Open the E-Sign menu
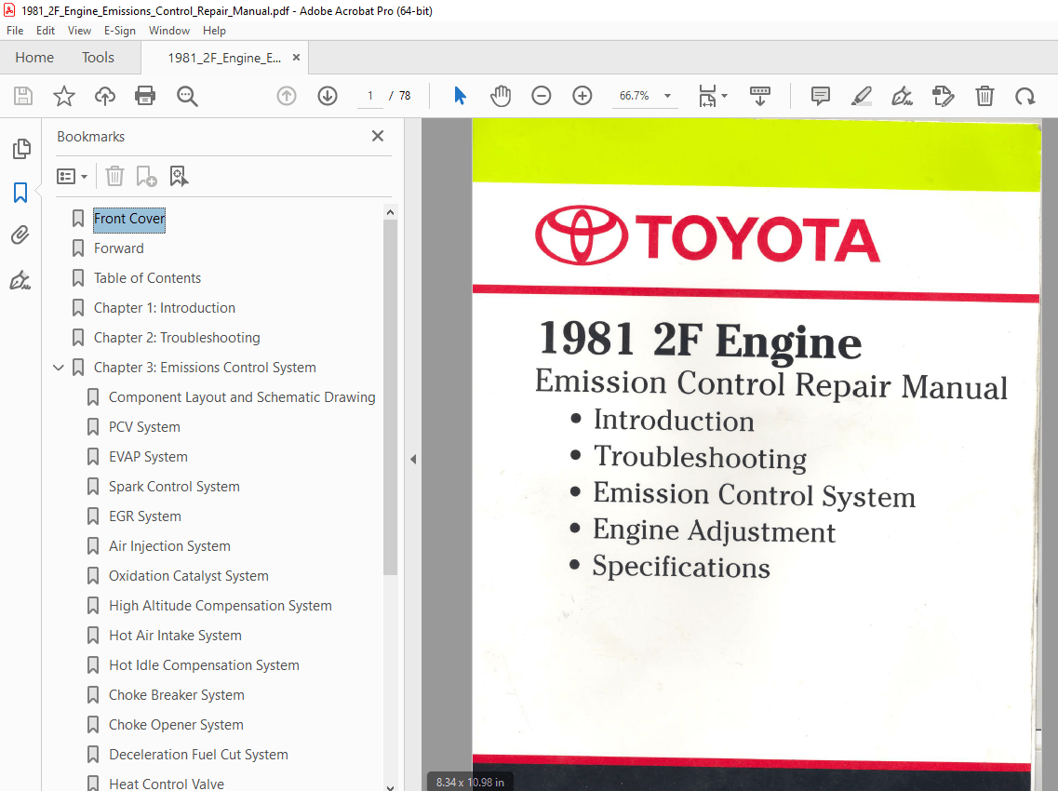This screenshot has width=1058, height=791. pos(120,31)
